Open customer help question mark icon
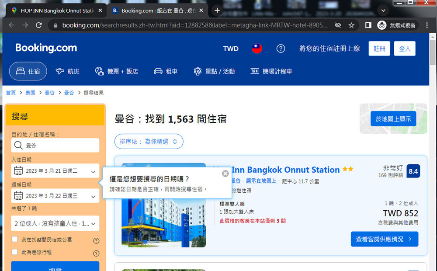This screenshot has height=271, width=437. point(281,49)
